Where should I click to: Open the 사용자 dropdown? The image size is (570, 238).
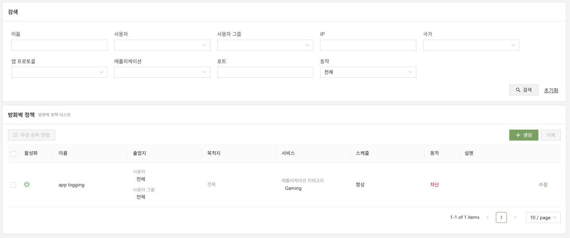tap(162, 45)
